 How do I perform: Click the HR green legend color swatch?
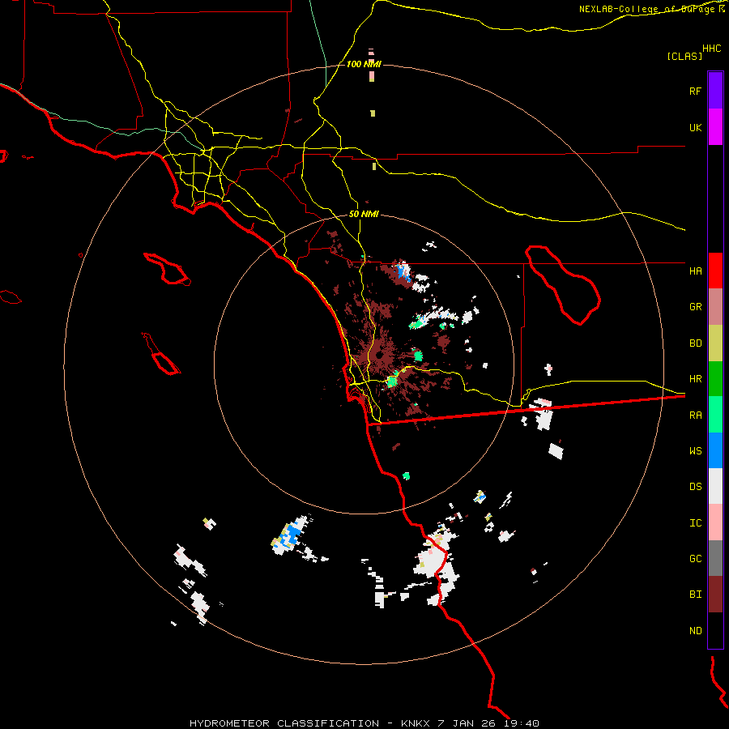click(715, 378)
